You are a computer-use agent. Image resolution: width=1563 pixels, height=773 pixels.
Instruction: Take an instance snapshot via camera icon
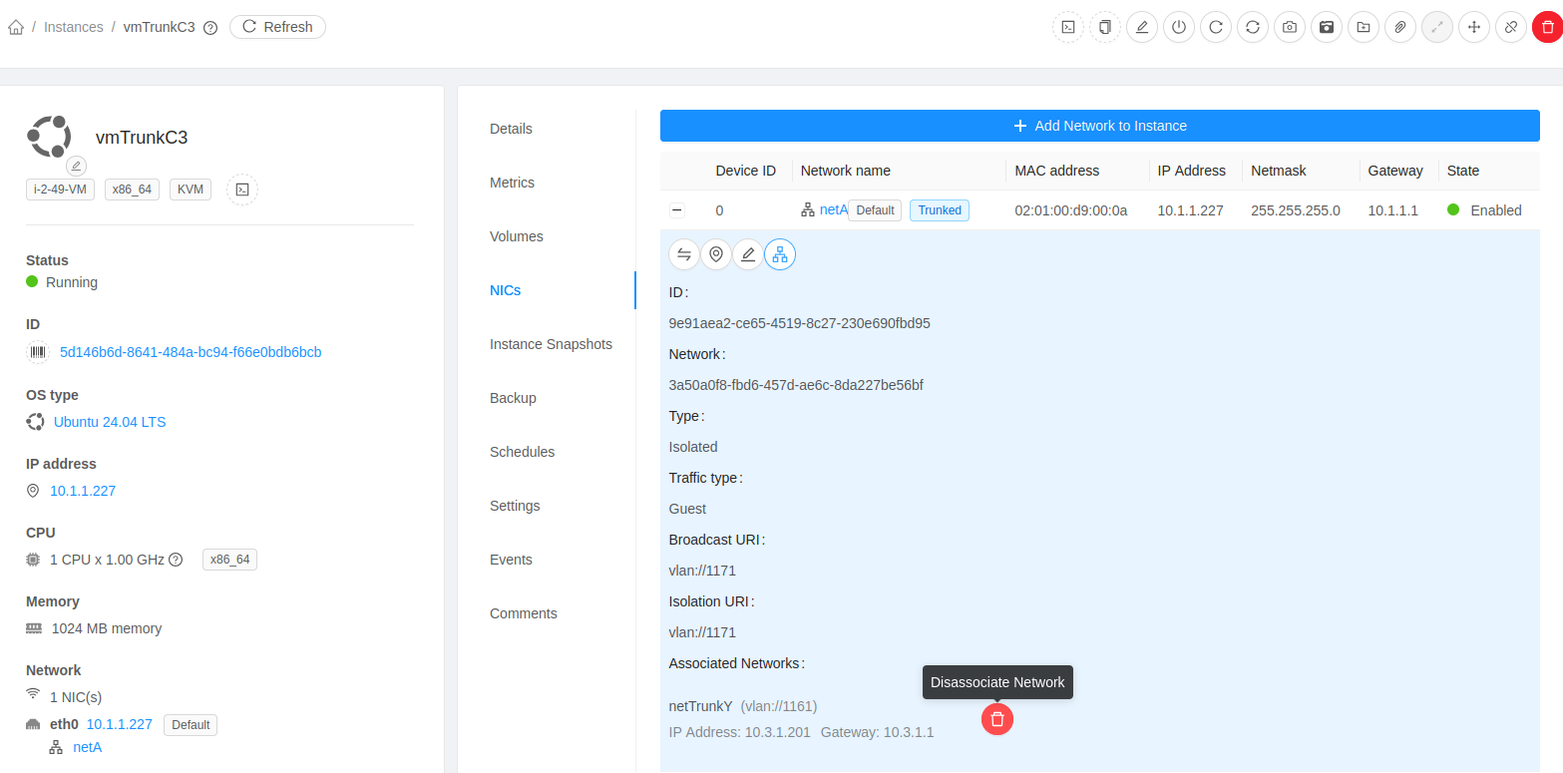pyautogui.click(x=1290, y=27)
